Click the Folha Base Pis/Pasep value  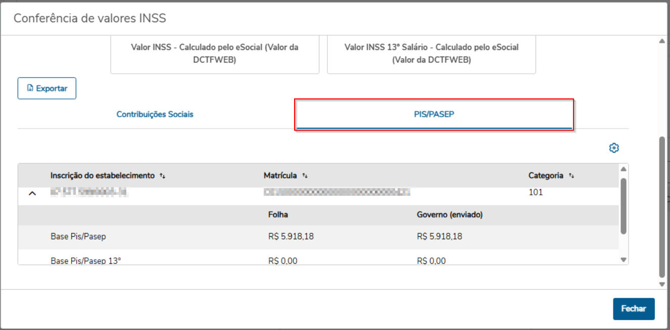pos(291,237)
